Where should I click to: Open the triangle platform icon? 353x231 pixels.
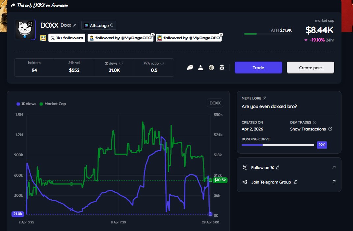tap(201, 68)
